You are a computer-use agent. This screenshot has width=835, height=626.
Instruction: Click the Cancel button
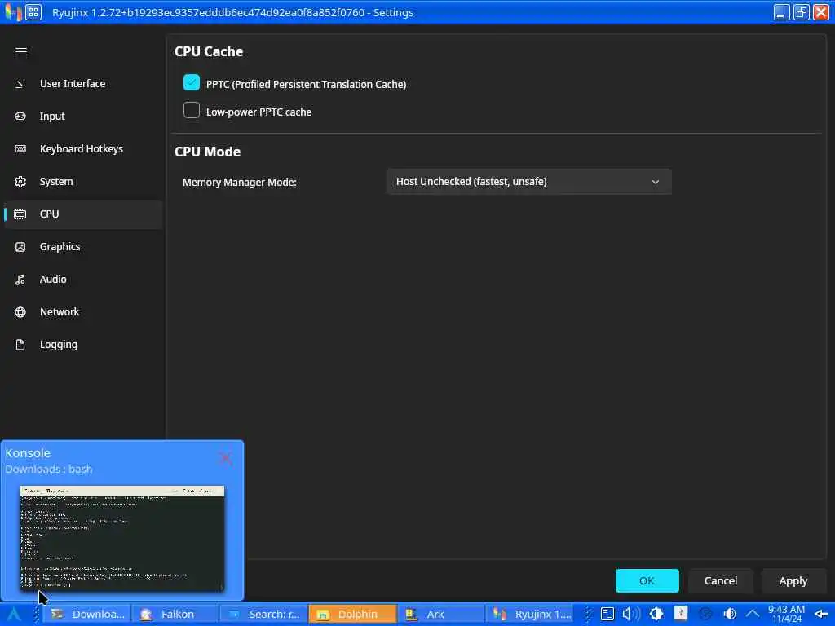point(721,580)
